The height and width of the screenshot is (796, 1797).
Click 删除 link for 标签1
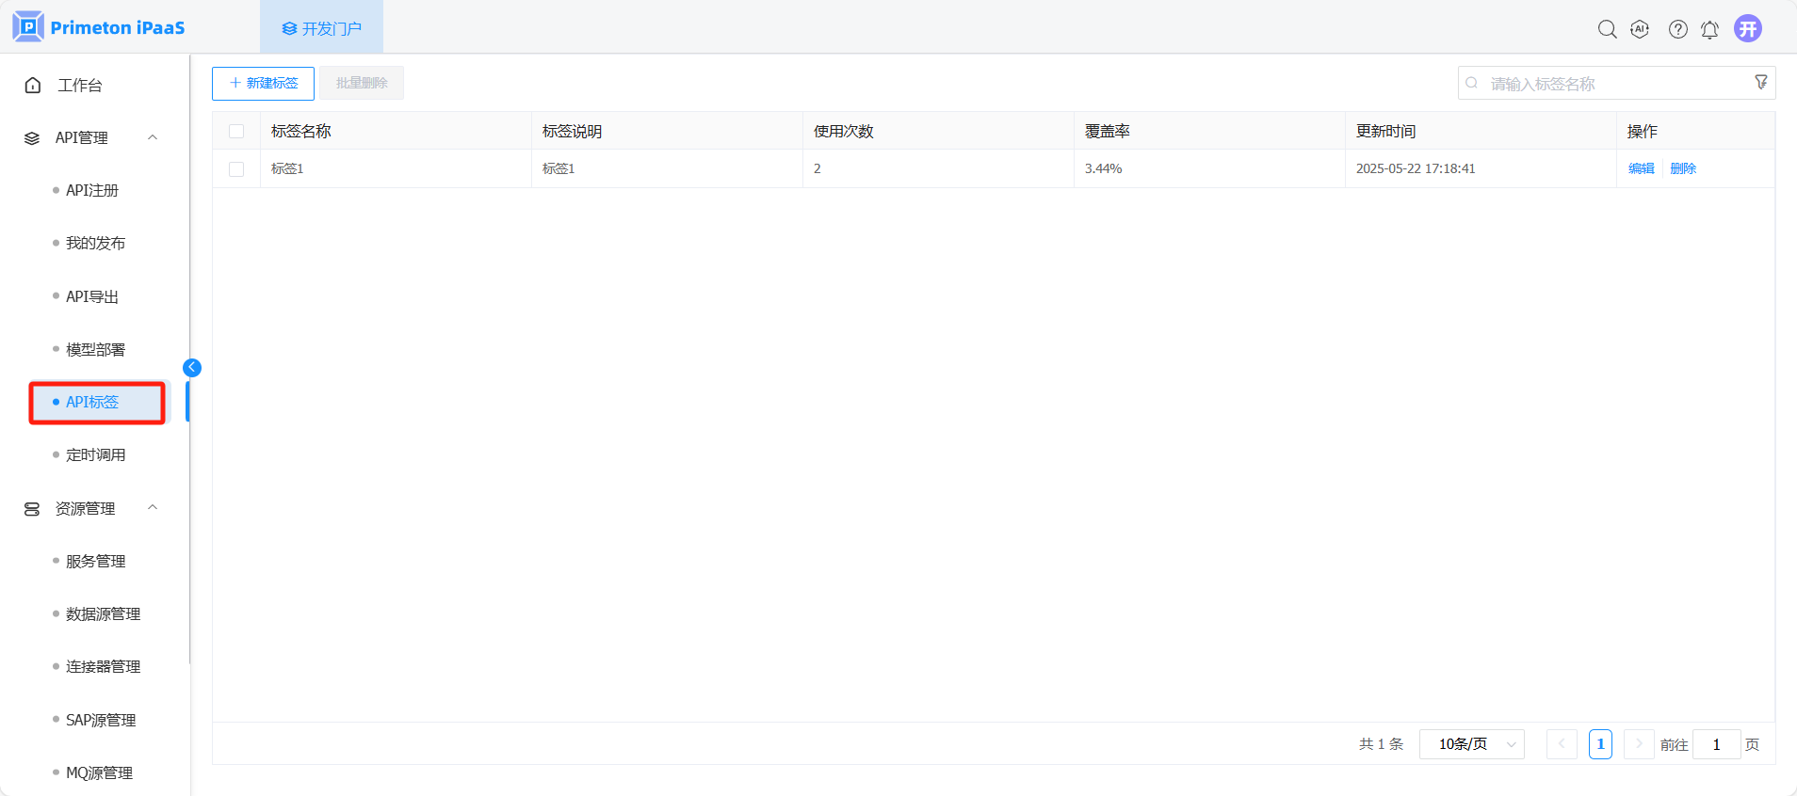click(1682, 168)
